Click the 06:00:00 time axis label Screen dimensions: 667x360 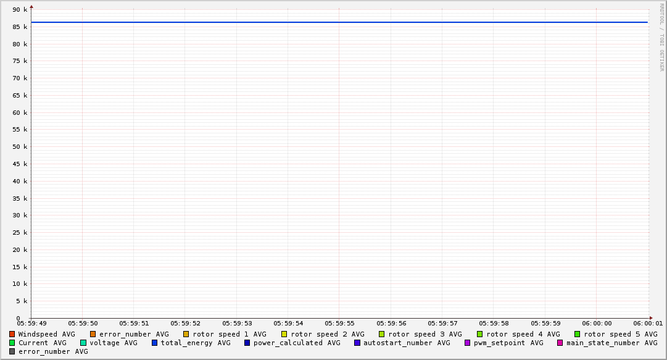[597, 323]
